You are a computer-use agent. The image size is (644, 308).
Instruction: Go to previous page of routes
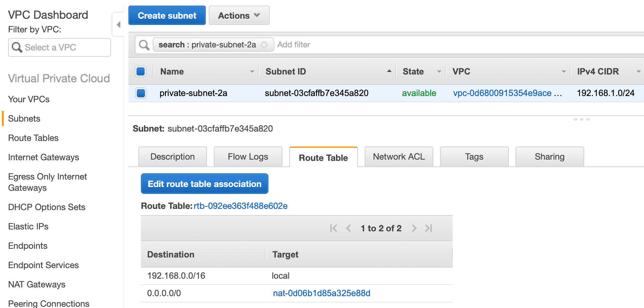click(348, 228)
